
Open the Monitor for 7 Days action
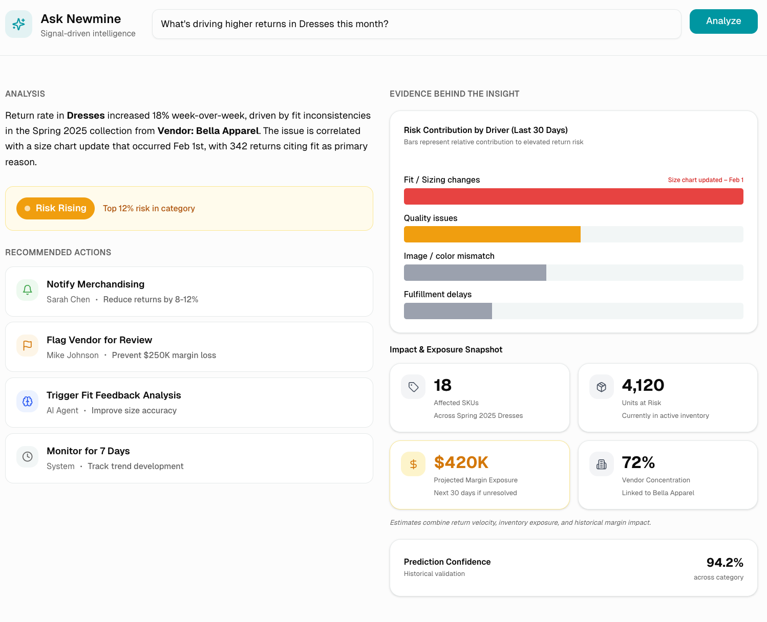tap(189, 458)
